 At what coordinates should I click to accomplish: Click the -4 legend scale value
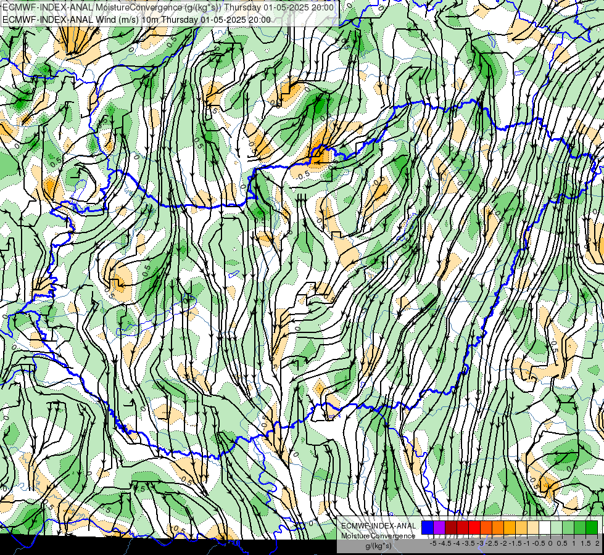point(457,543)
